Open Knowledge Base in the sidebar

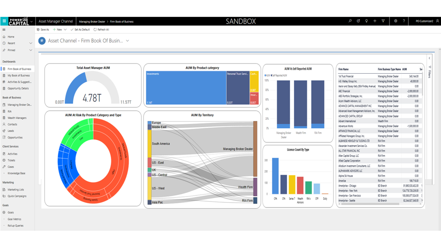(17, 174)
